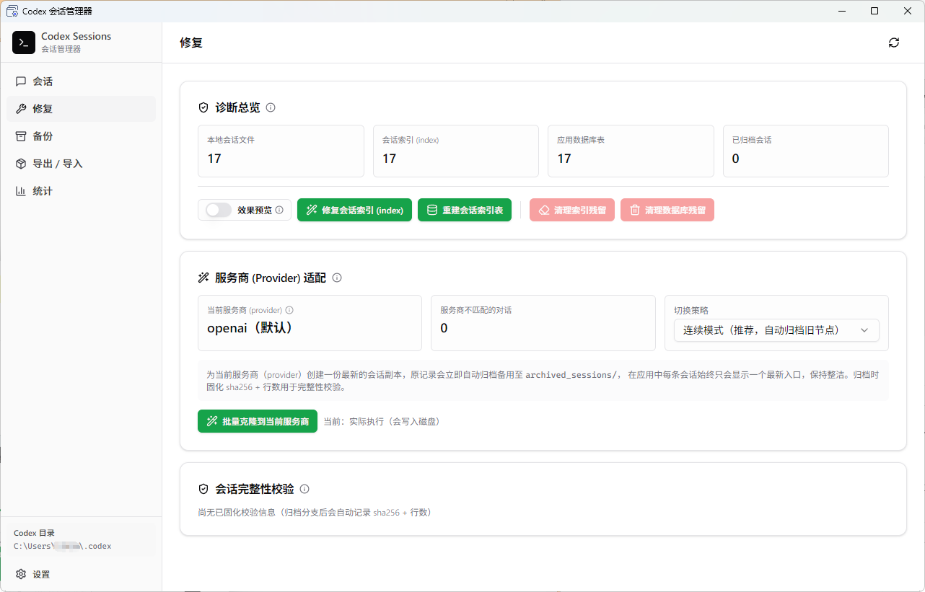The width and height of the screenshot is (925, 592).
Task: Click the '尚无已固化校验信息' message text
Action: click(x=315, y=513)
